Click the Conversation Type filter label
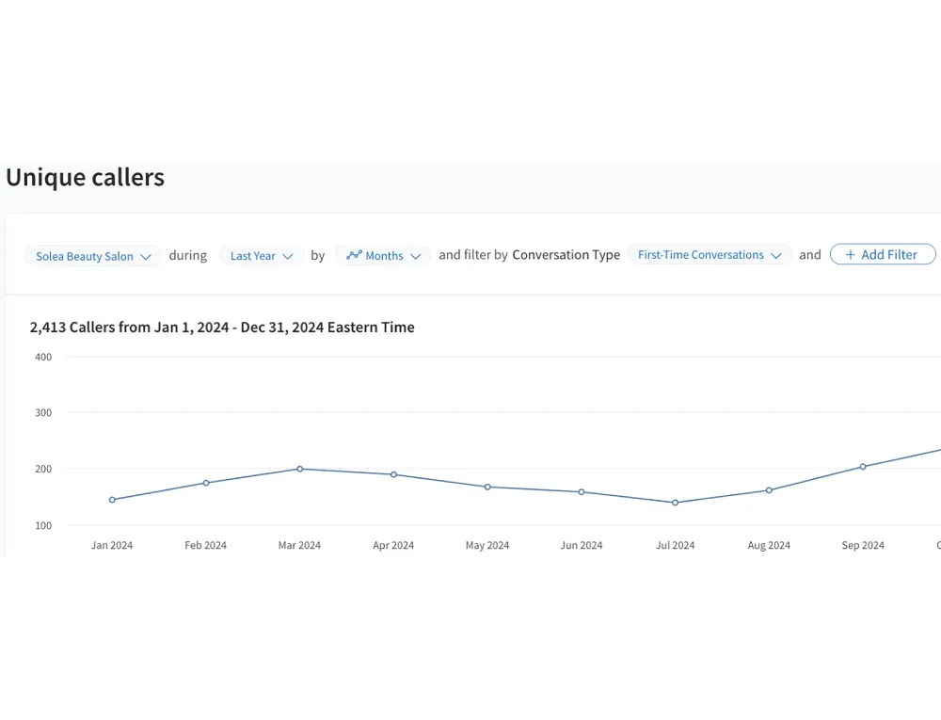 (566, 255)
